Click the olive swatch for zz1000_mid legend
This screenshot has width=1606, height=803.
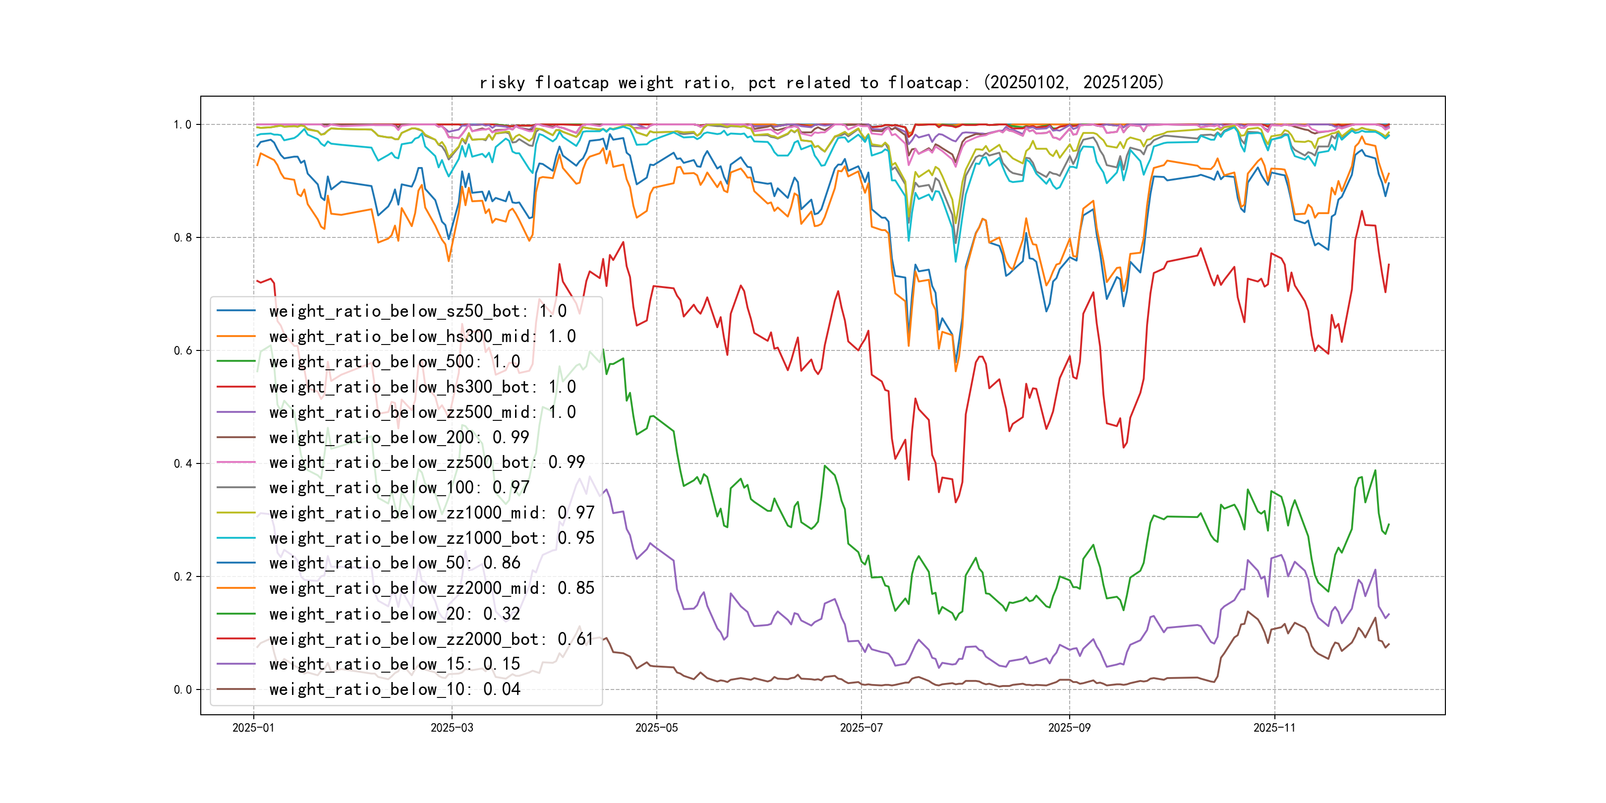(x=235, y=513)
